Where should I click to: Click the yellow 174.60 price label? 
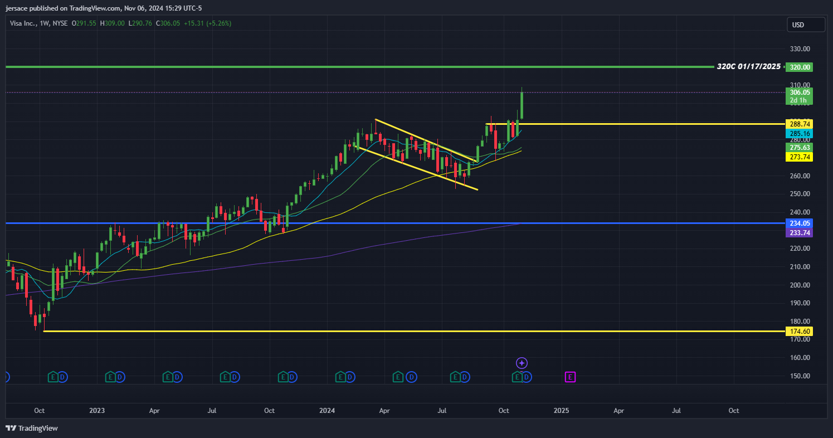click(799, 332)
